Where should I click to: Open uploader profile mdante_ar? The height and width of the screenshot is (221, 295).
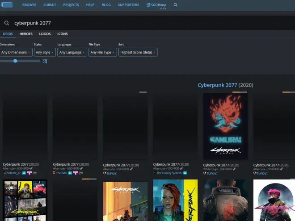13,173
